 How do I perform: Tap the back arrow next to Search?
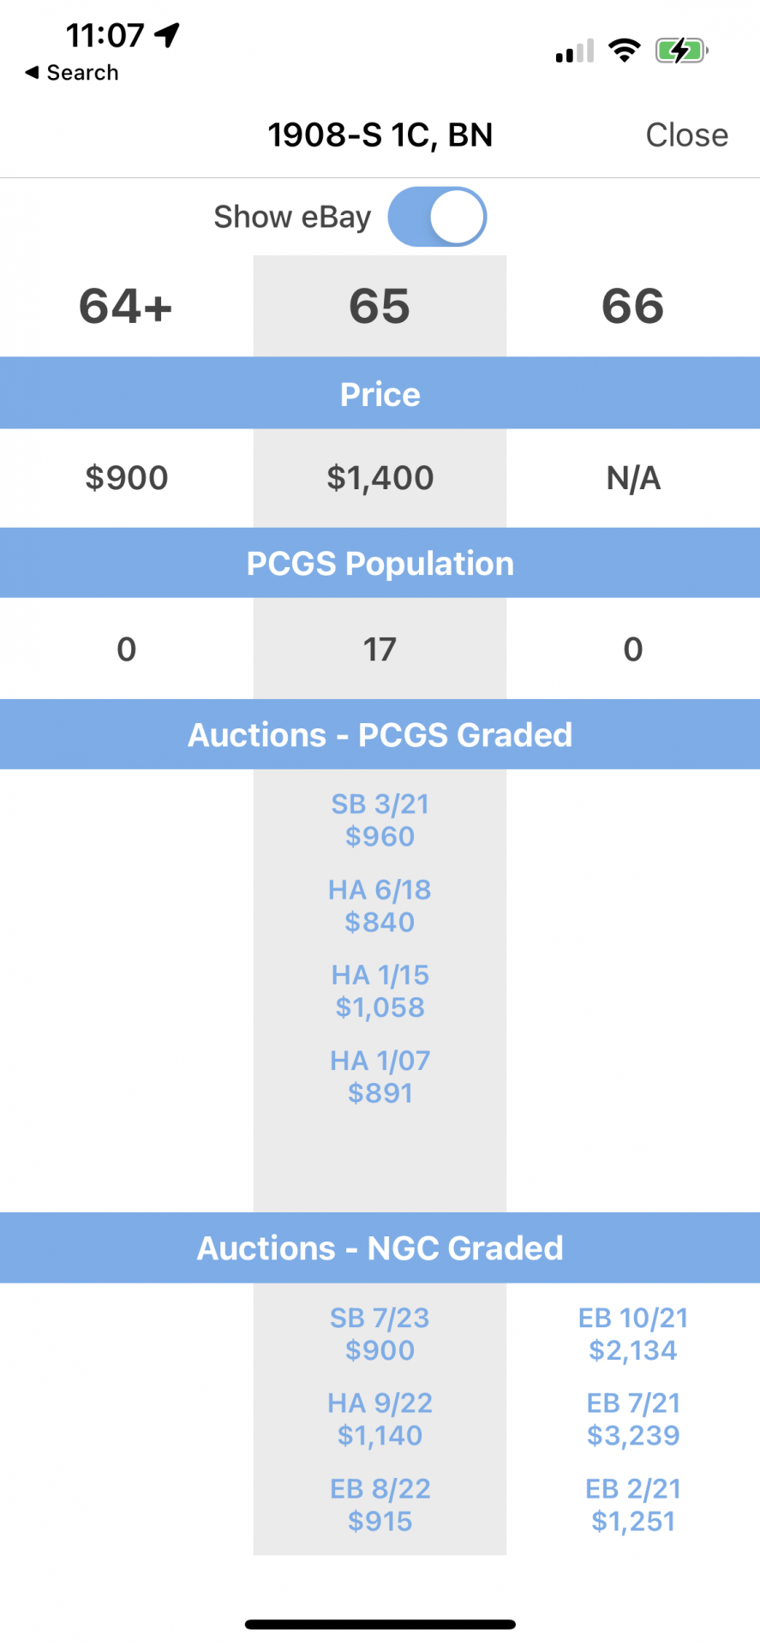[x=32, y=73]
